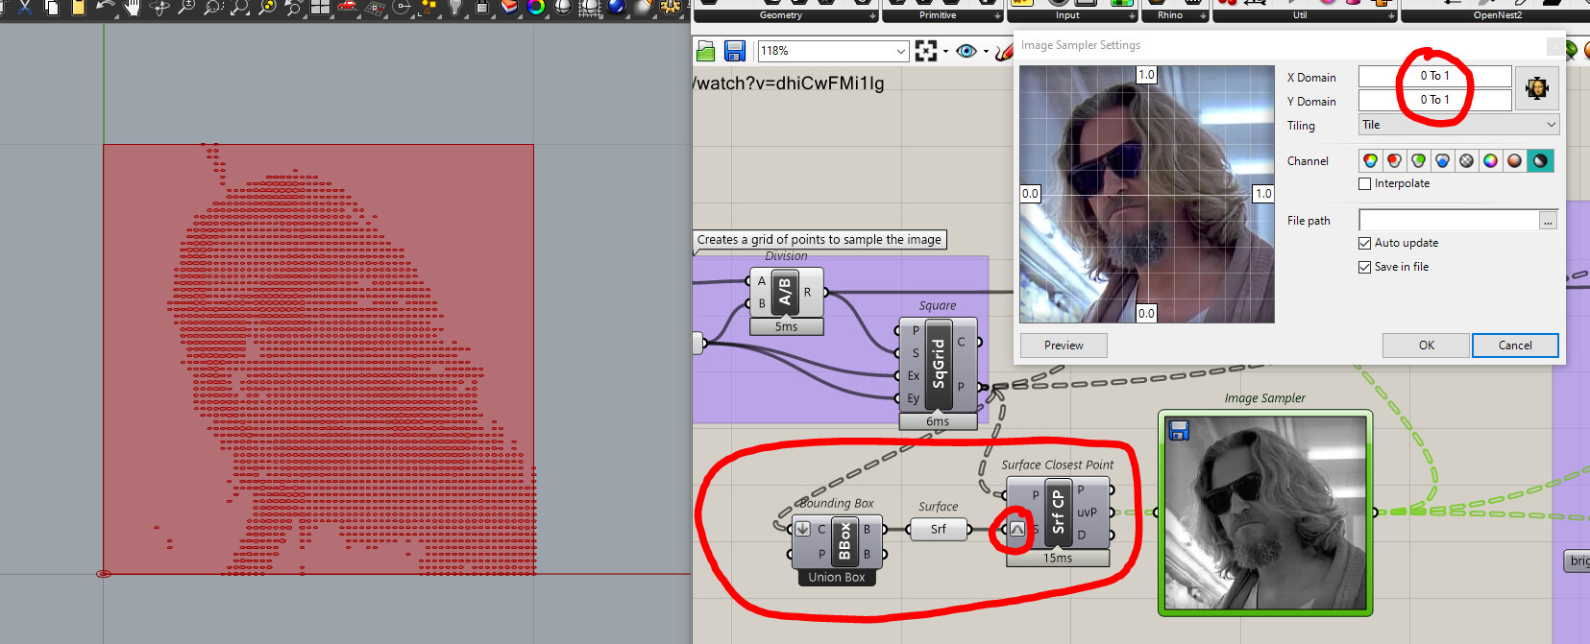Click the Geometry panel label
Image resolution: width=1590 pixels, height=644 pixels.
tap(780, 15)
